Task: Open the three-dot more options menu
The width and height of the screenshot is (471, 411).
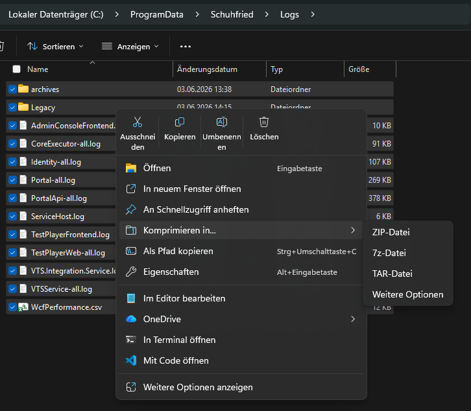Action: point(186,47)
